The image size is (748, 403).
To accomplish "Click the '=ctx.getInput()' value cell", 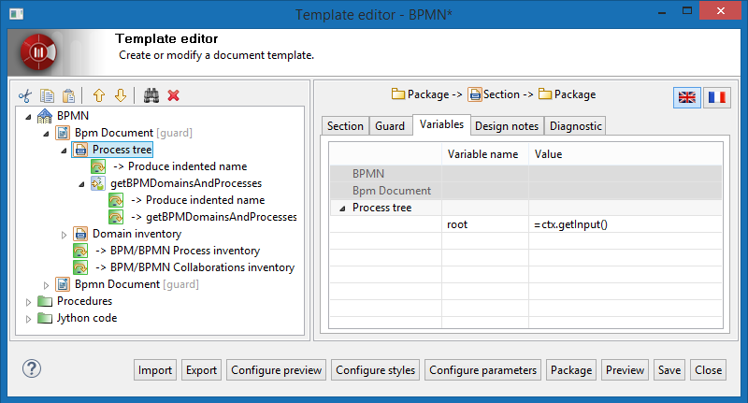I will click(x=626, y=224).
